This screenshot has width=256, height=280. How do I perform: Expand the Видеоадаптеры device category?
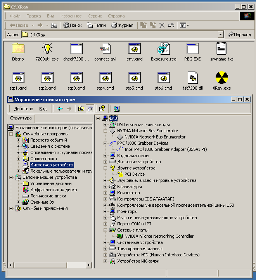point(105,156)
